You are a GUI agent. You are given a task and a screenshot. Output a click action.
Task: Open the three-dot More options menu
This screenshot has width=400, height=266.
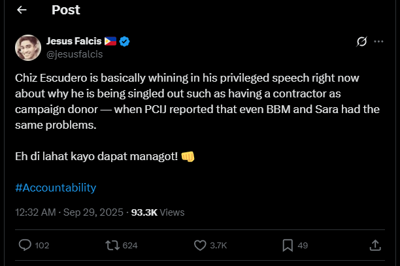(380, 42)
